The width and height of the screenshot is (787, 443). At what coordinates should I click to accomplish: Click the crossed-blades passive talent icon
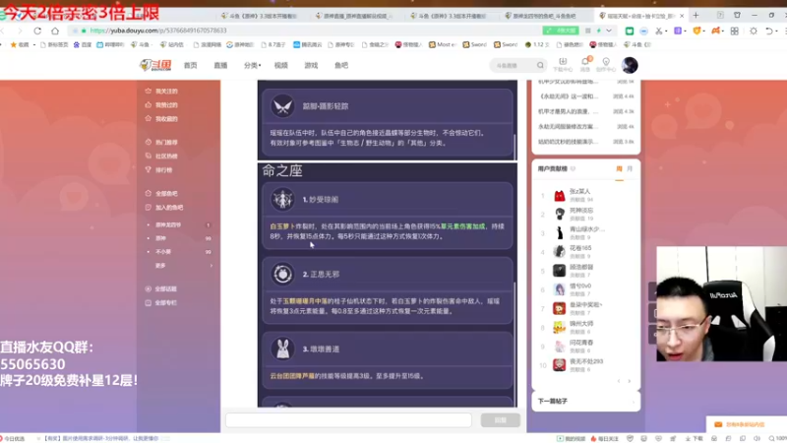[x=282, y=106]
